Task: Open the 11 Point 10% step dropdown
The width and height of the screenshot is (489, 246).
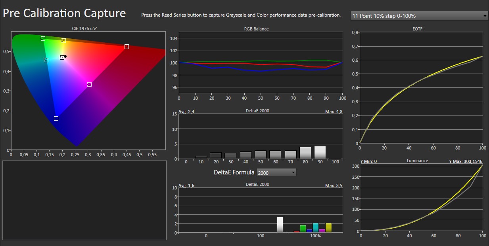Action: 419,16
